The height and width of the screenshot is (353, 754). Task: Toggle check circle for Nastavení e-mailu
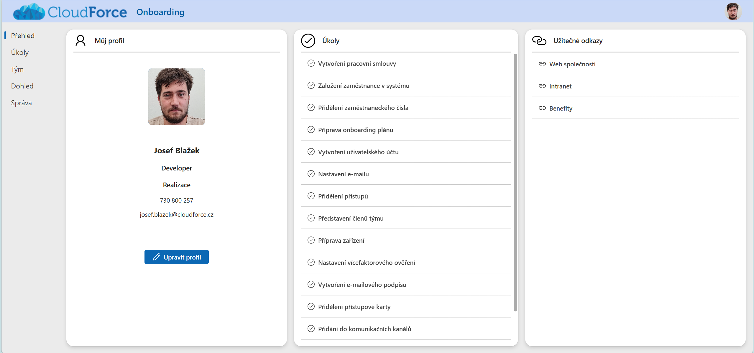click(311, 174)
